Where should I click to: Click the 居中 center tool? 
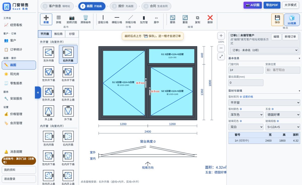pos(156,19)
